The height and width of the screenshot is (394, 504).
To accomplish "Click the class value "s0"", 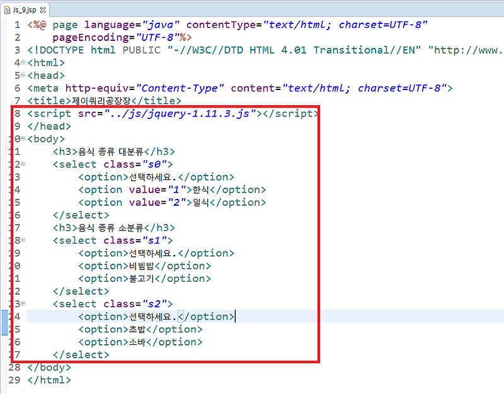I will (154, 164).
